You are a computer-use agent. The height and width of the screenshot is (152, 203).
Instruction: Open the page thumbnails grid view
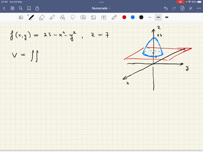pyautogui.click(x=12, y=8)
